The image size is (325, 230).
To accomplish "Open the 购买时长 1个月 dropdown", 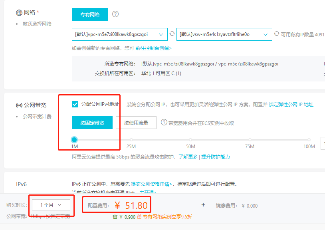I will coord(51,205).
